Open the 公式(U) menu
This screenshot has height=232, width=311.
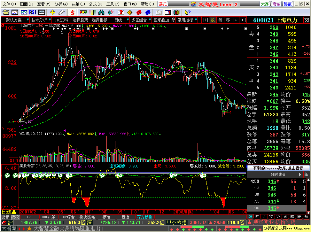click(x=95, y=4)
